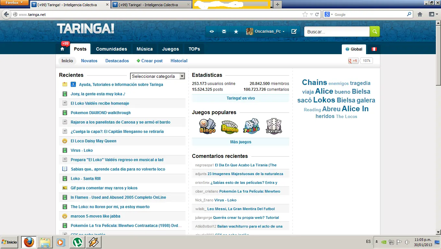Open the favorites star icon
The width and height of the screenshot is (441, 249).
236,31
